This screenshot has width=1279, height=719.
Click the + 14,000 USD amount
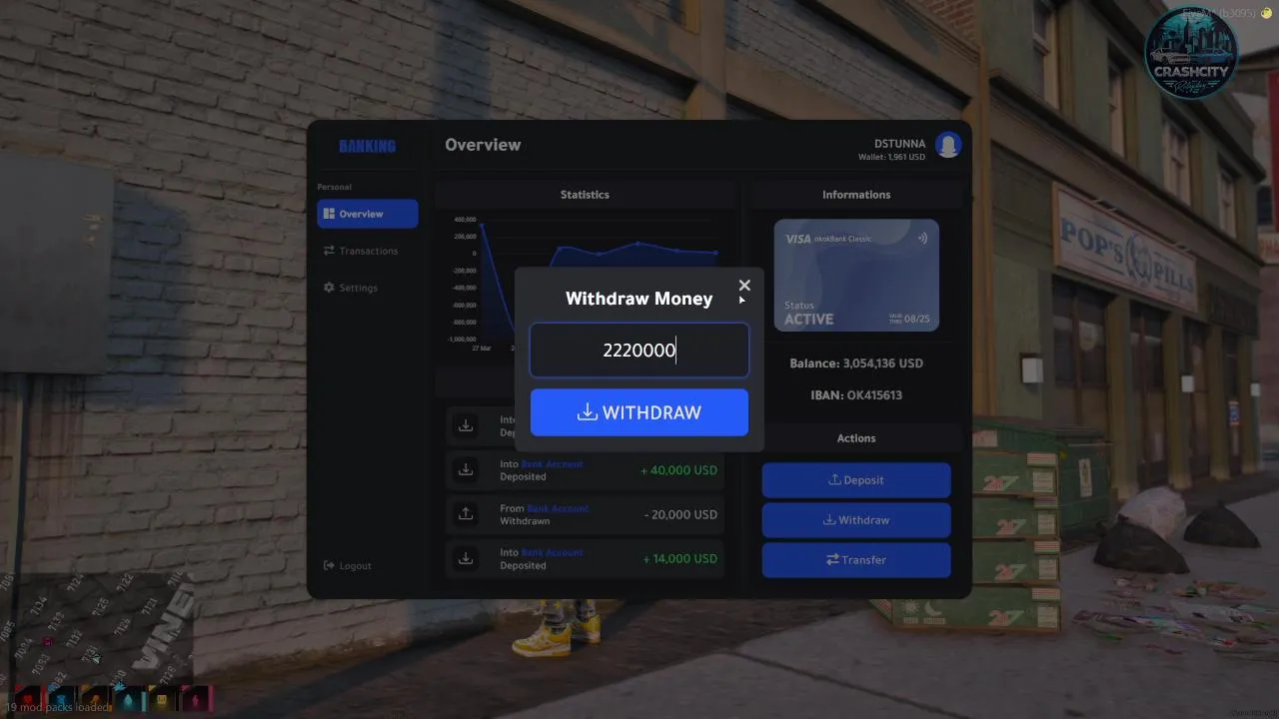(679, 558)
